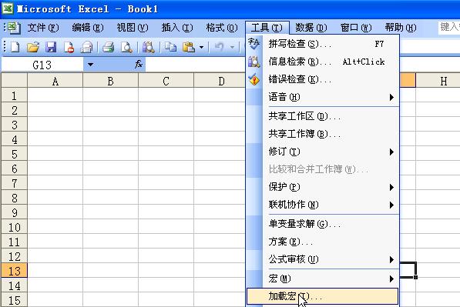Select row 5 header
Screen dimensions: 460x307
pyautogui.click(x=14, y=154)
